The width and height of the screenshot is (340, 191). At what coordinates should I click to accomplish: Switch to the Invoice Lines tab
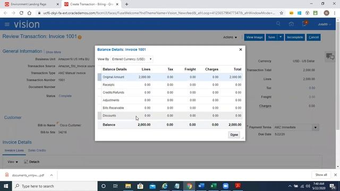14,150
